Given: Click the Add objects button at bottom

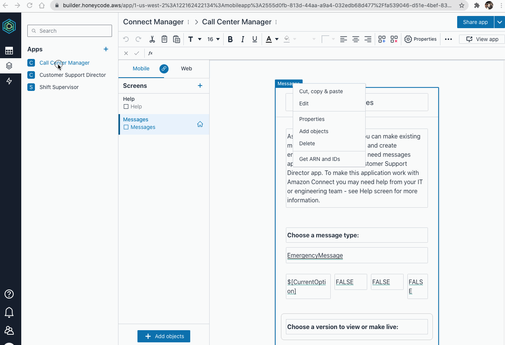Looking at the screenshot, I should click(164, 336).
